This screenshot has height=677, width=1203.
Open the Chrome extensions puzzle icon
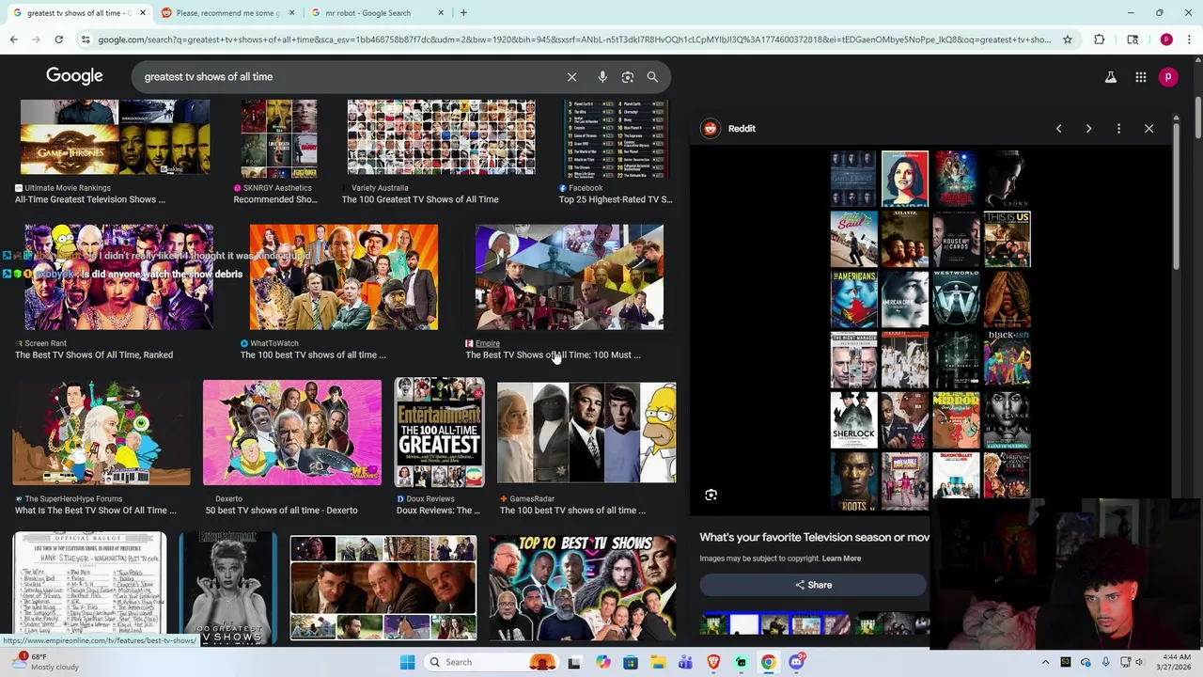pyautogui.click(x=1099, y=39)
